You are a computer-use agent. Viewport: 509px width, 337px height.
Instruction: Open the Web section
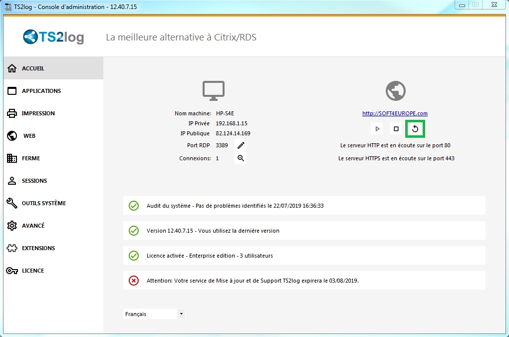point(53,136)
